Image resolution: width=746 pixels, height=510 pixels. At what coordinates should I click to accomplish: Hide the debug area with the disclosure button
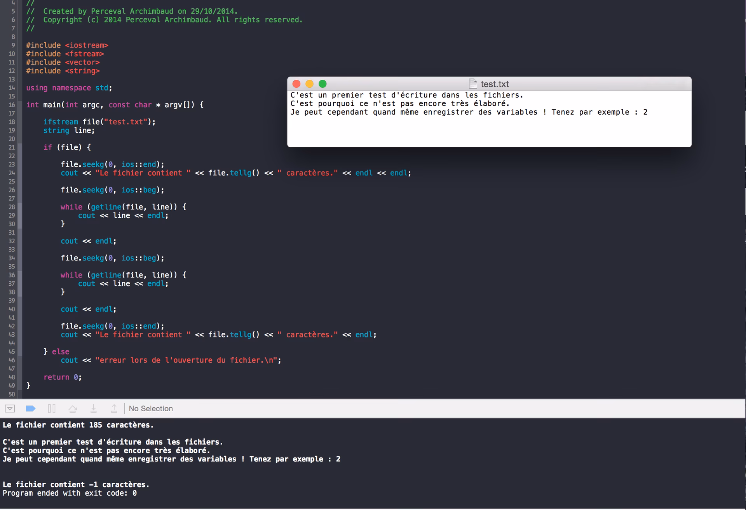click(10, 409)
